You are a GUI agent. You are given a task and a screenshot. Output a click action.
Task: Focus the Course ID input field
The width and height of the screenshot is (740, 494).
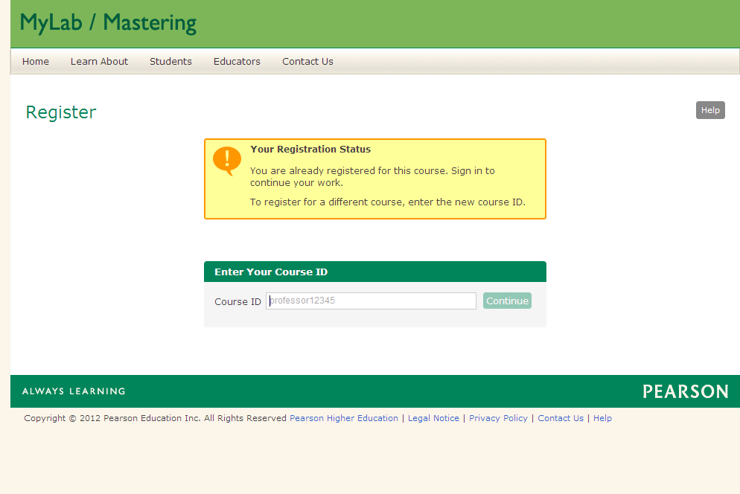click(371, 301)
